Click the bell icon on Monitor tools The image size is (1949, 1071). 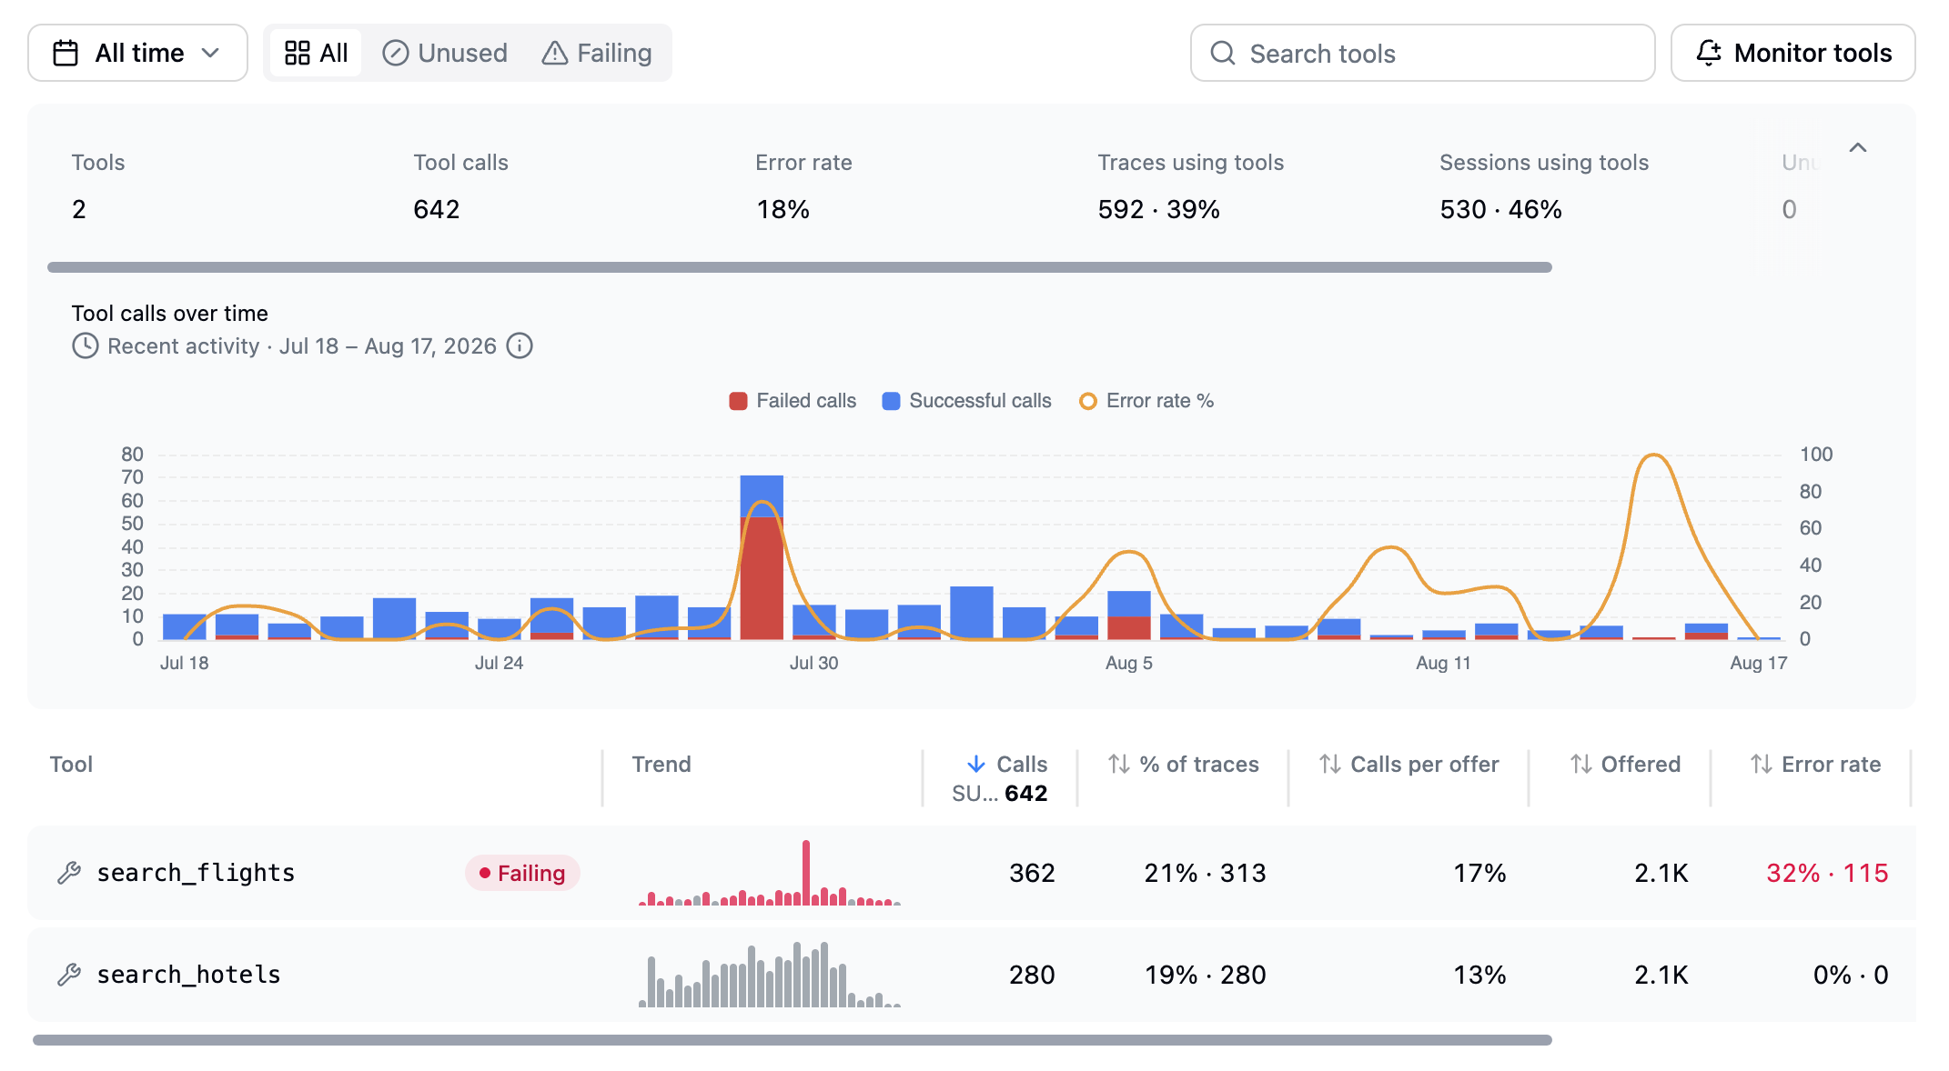click(1709, 53)
